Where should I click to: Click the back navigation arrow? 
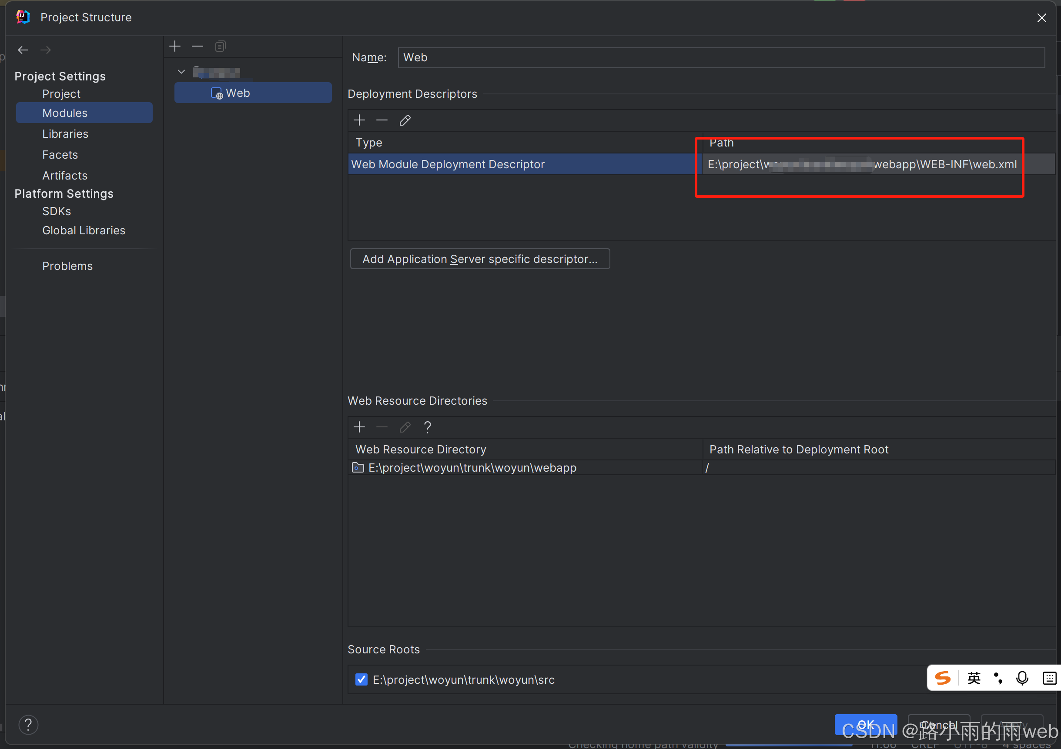(23, 50)
